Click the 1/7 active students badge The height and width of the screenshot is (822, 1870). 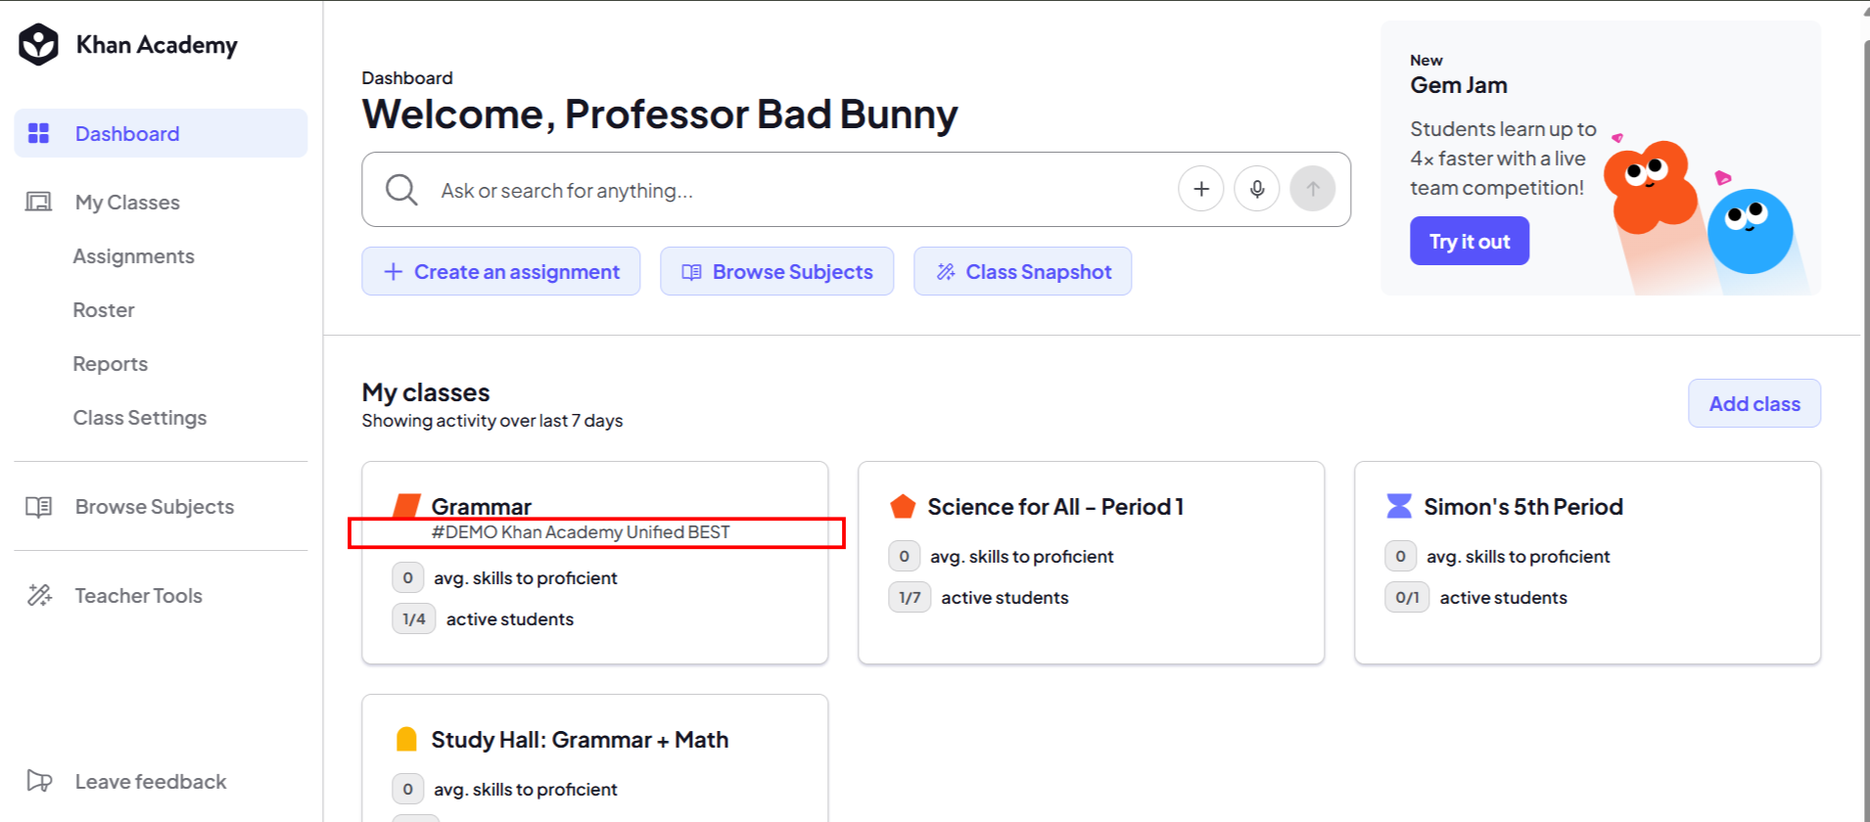point(910,597)
